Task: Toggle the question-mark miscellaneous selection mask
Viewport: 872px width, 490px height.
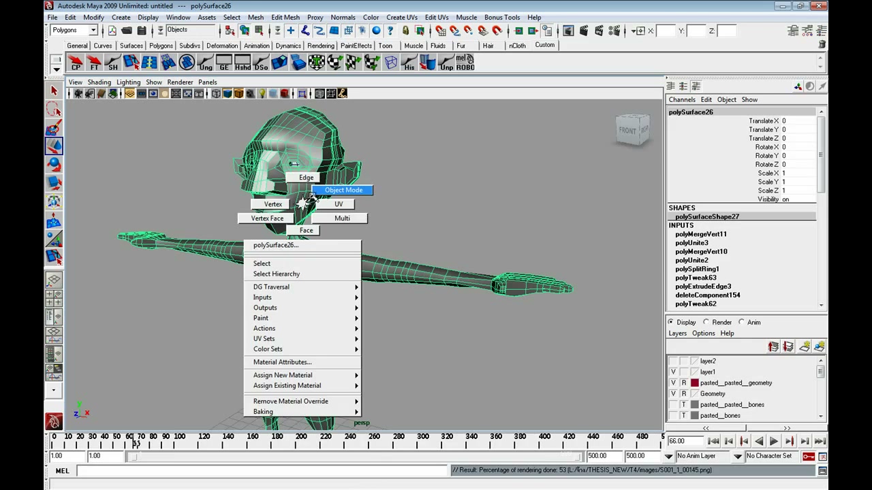Action: coord(390,31)
